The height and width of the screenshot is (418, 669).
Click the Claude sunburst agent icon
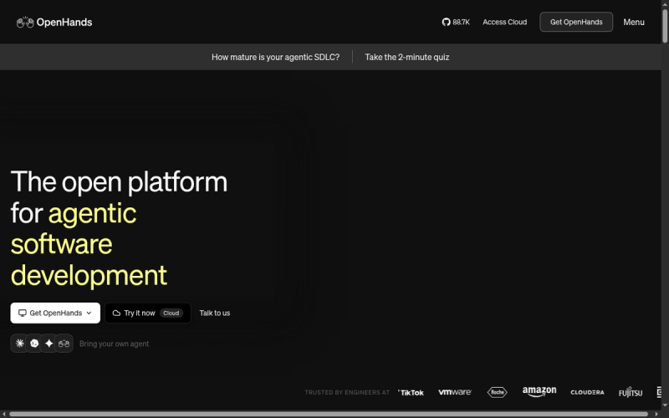pyautogui.click(x=19, y=344)
